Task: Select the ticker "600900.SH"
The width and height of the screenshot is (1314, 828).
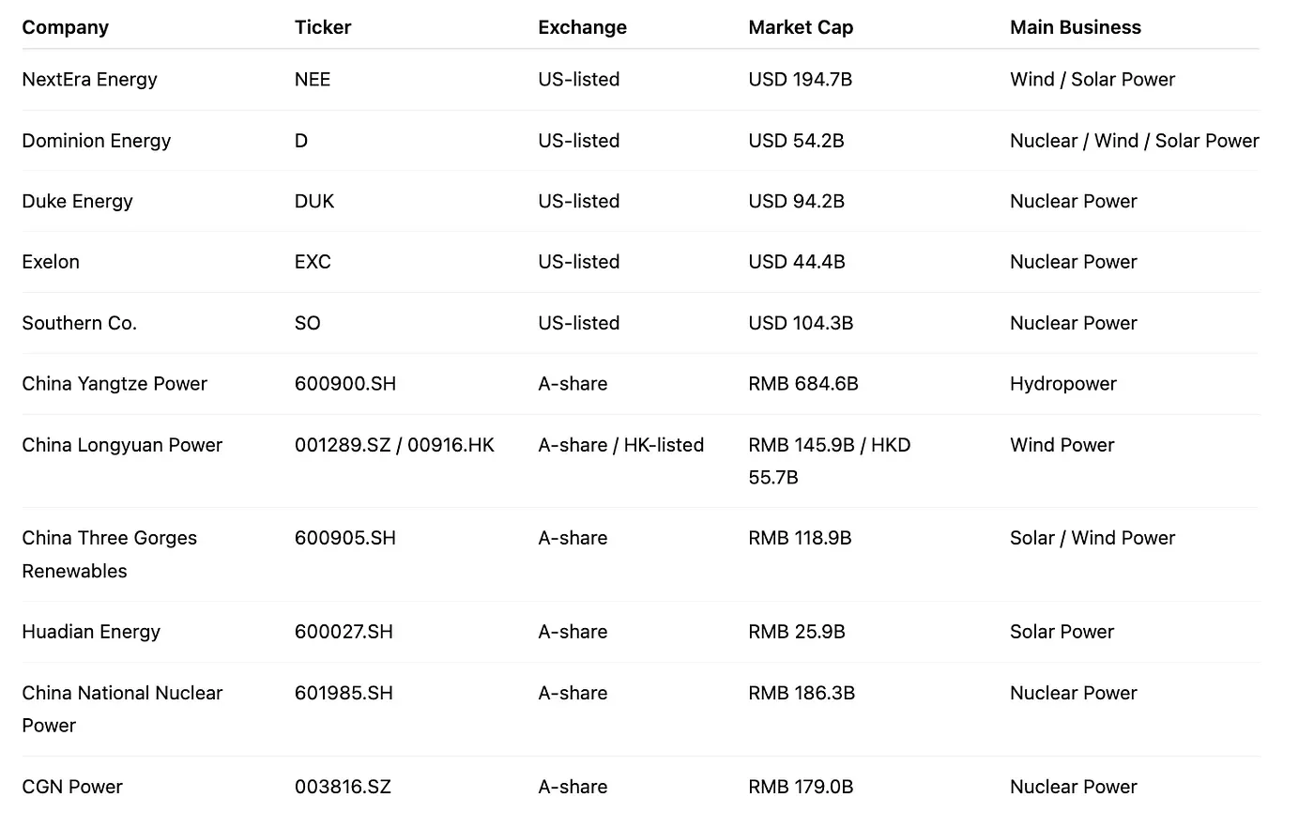Action: (345, 384)
